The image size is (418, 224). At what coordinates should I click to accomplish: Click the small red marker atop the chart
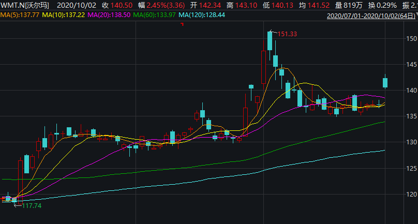pyautogui.click(x=182, y=24)
